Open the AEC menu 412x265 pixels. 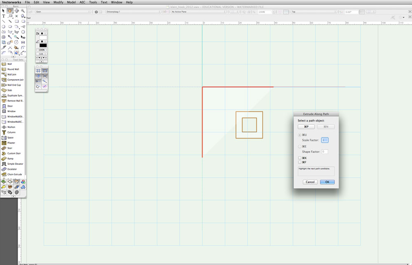click(x=82, y=2)
